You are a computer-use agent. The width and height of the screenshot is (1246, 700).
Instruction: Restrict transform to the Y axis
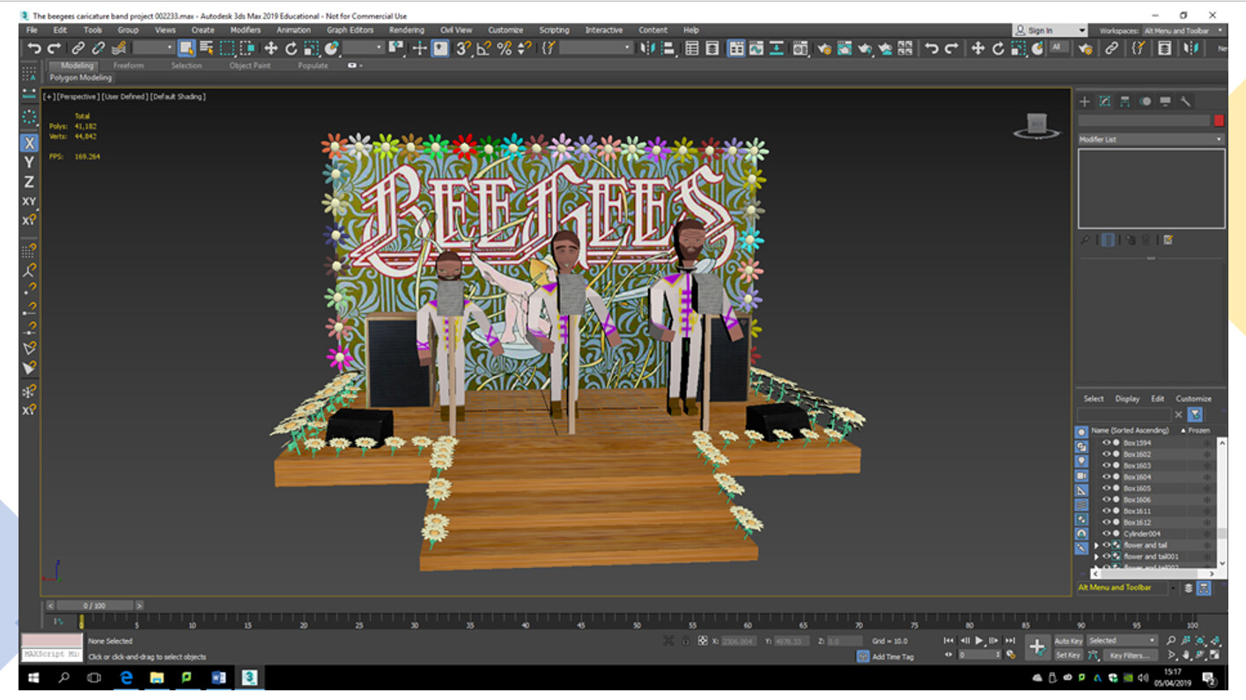(x=29, y=162)
